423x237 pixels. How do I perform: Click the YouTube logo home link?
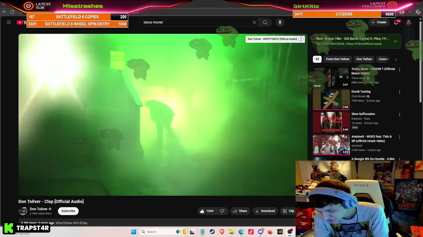[x=21, y=22]
